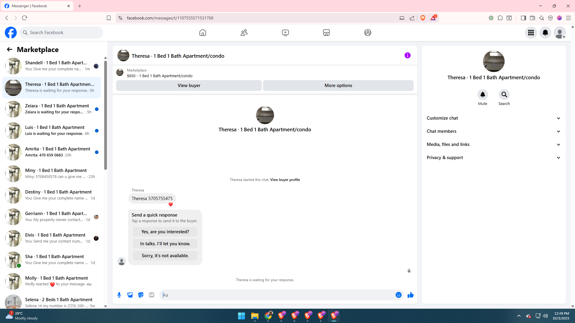Open account profile avatar menu
The width and height of the screenshot is (575, 323).
click(559, 33)
